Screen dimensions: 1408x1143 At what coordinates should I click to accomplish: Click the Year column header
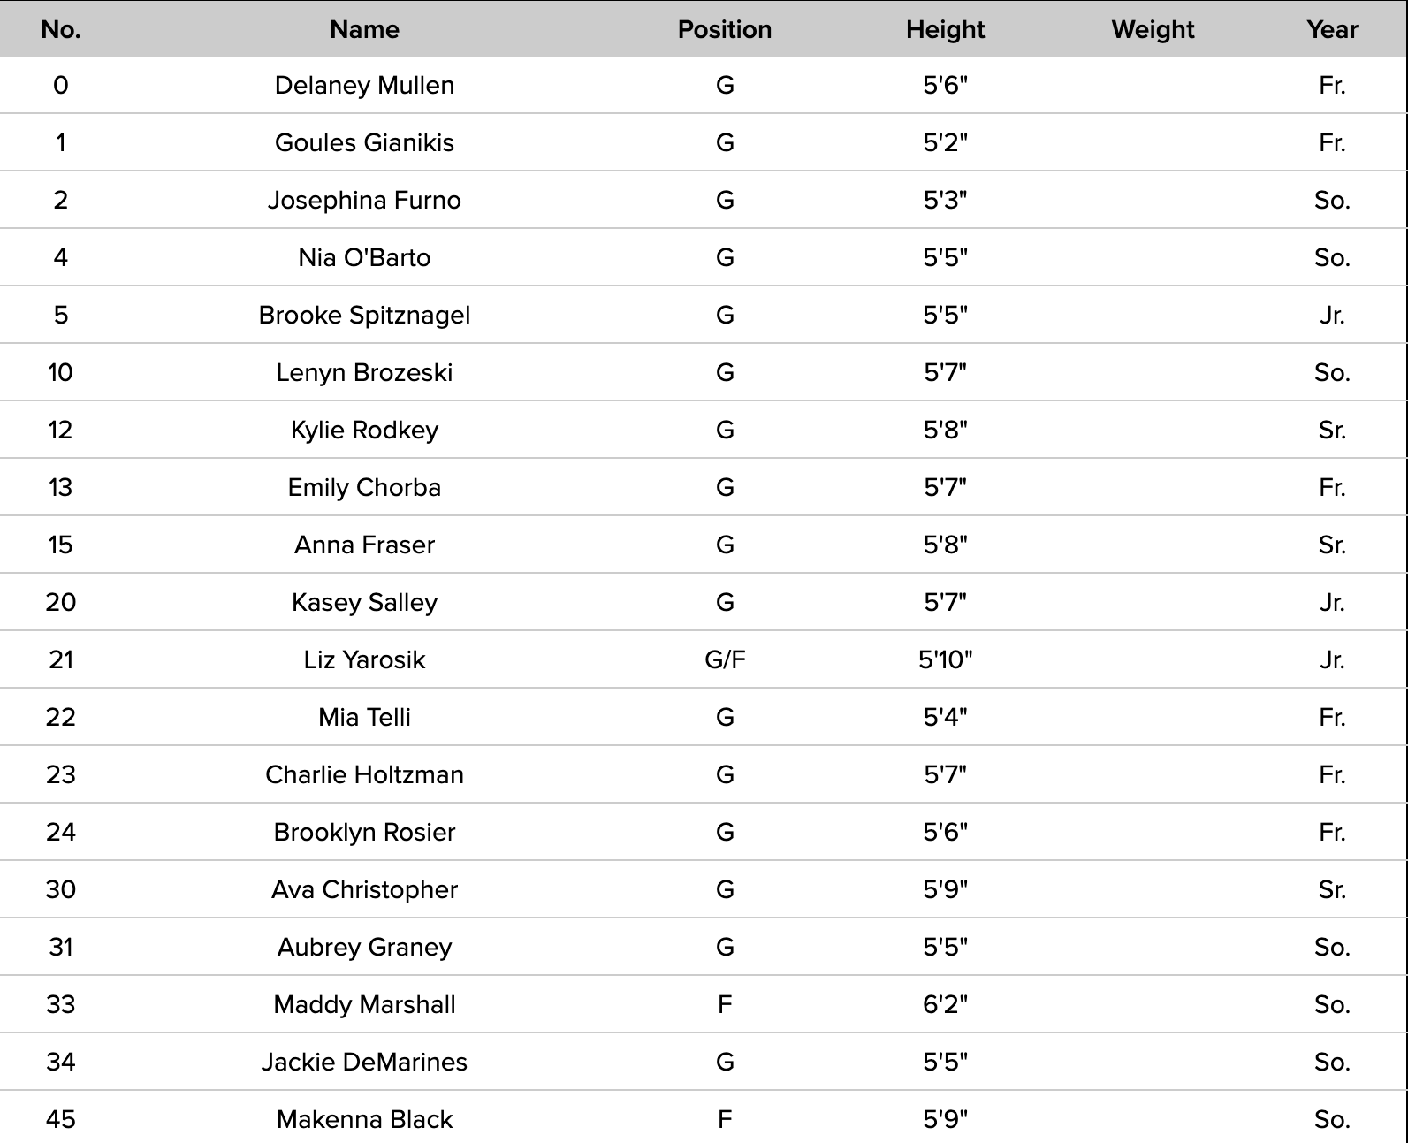pyautogui.click(x=1331, y=29)
